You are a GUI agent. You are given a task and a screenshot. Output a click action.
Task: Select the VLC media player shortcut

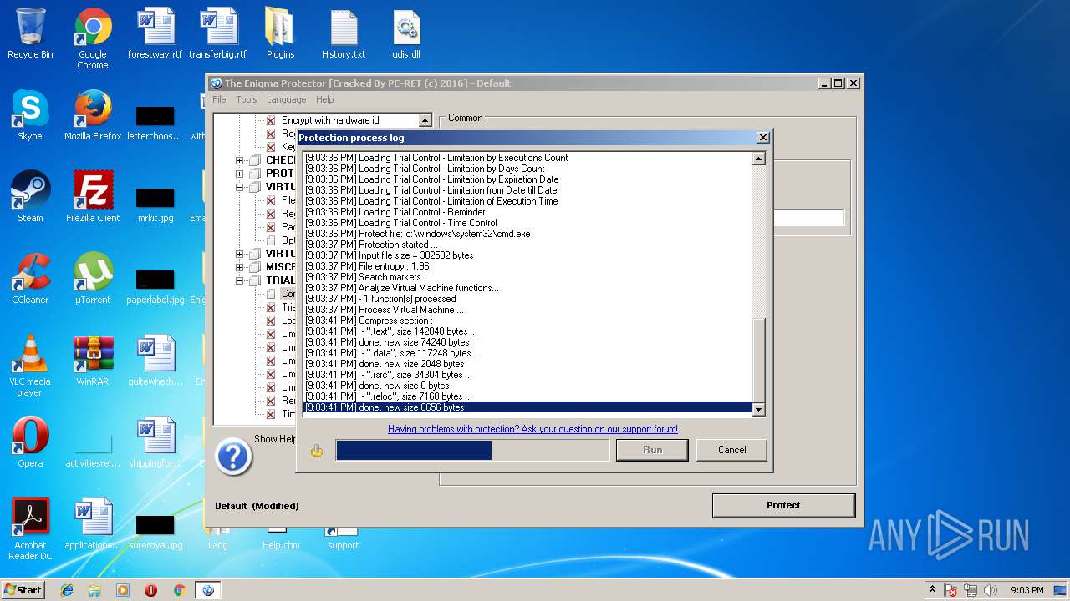[x=30, y=366]
